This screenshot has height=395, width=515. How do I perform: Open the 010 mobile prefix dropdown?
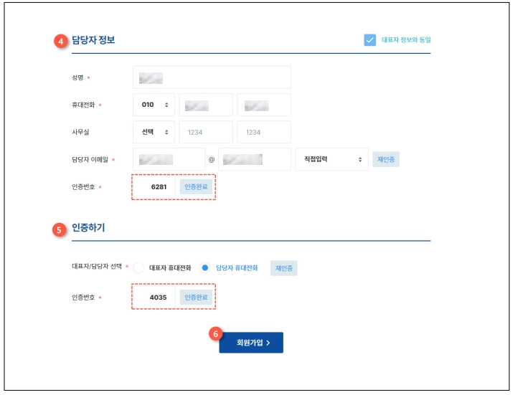(153, 105)
